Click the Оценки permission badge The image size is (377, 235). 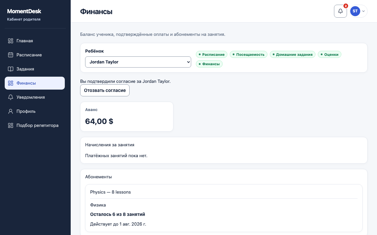click(330, 54)
